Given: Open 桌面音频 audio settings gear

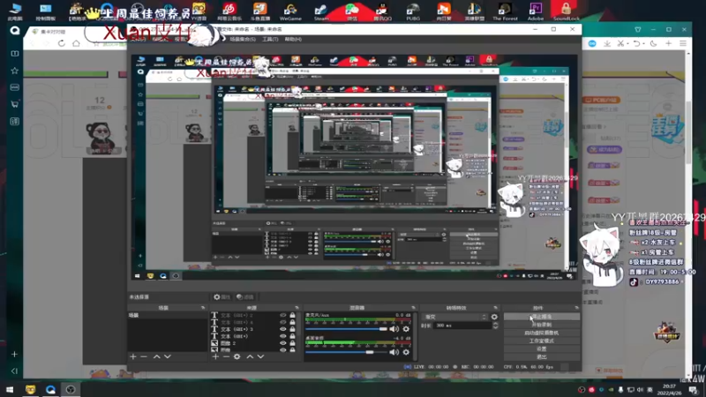Looking at the screenshot, I should tap(406, 352).
